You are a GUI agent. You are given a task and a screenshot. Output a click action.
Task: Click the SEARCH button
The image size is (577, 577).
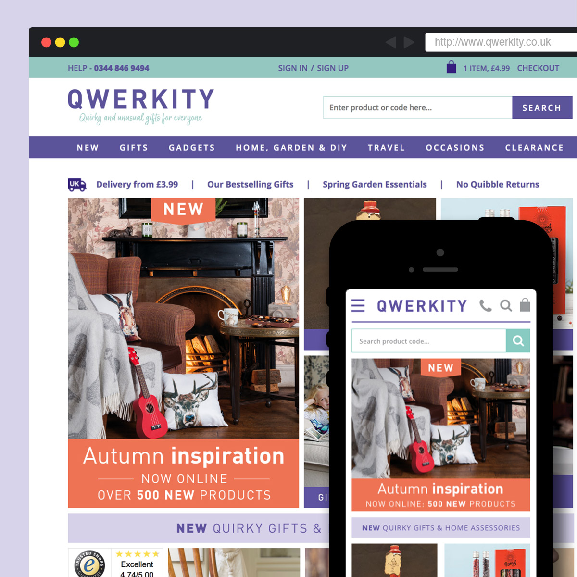542,108
